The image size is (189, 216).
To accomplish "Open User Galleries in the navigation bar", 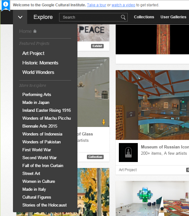I will coord(173,17).
